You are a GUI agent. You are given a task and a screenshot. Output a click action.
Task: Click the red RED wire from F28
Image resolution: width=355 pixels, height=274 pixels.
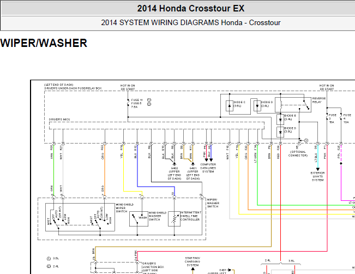coord(280,202)
